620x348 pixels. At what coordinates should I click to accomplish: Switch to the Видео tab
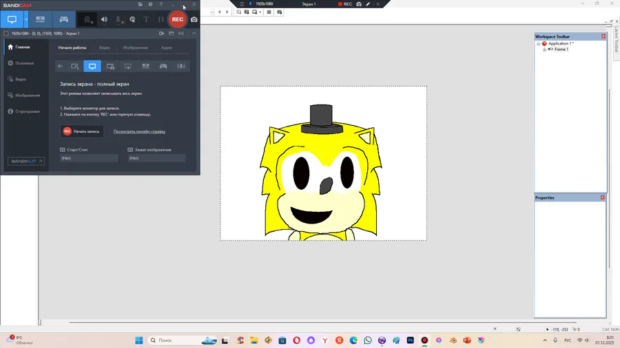click(104, 48)
